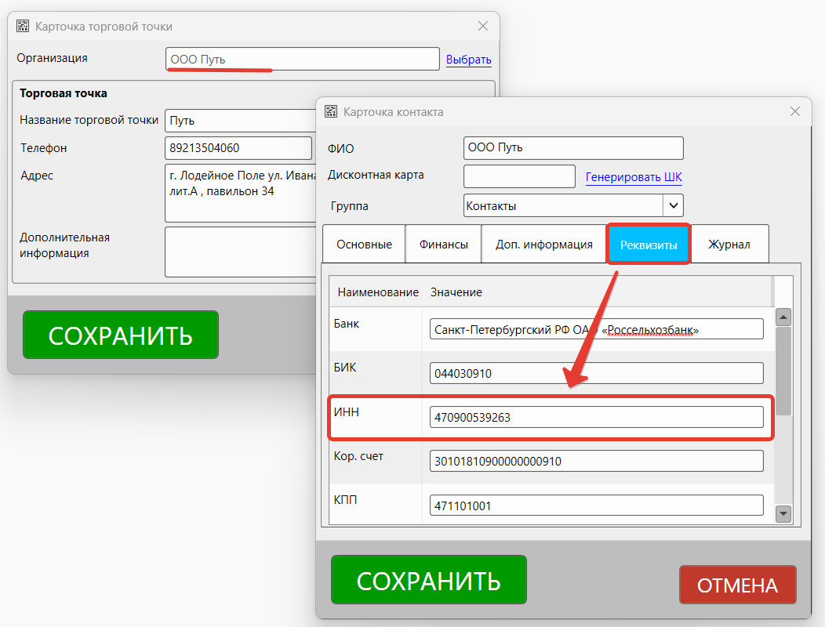The width and height of the screenshot is (825, 627).
Task: Close the Карточка торговой точки window
Action: click(x=483, y=26)
